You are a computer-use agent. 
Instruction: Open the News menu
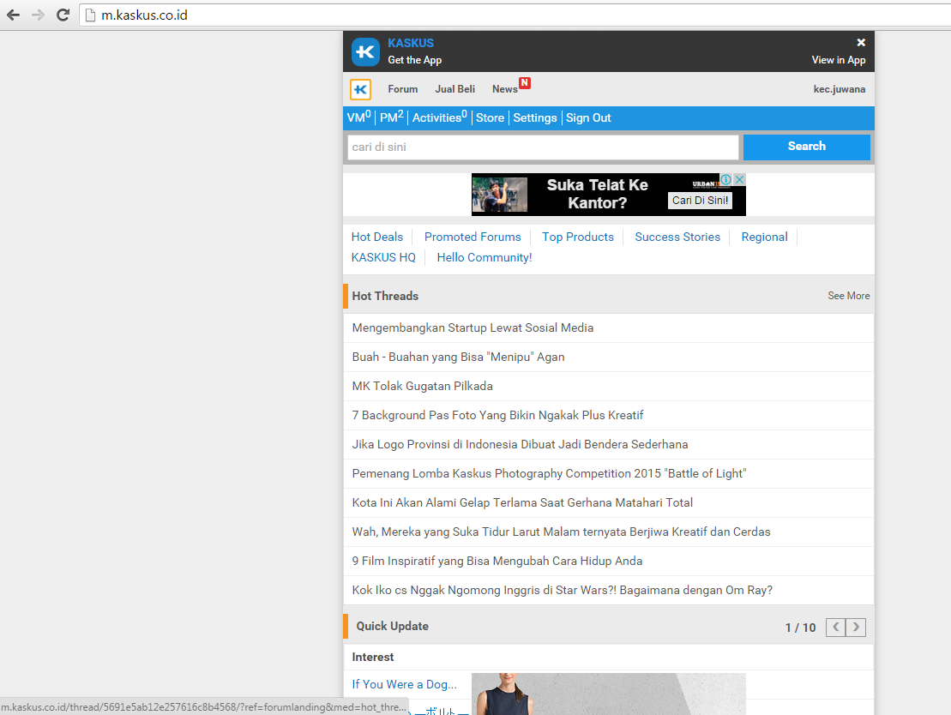coord(504,89)
